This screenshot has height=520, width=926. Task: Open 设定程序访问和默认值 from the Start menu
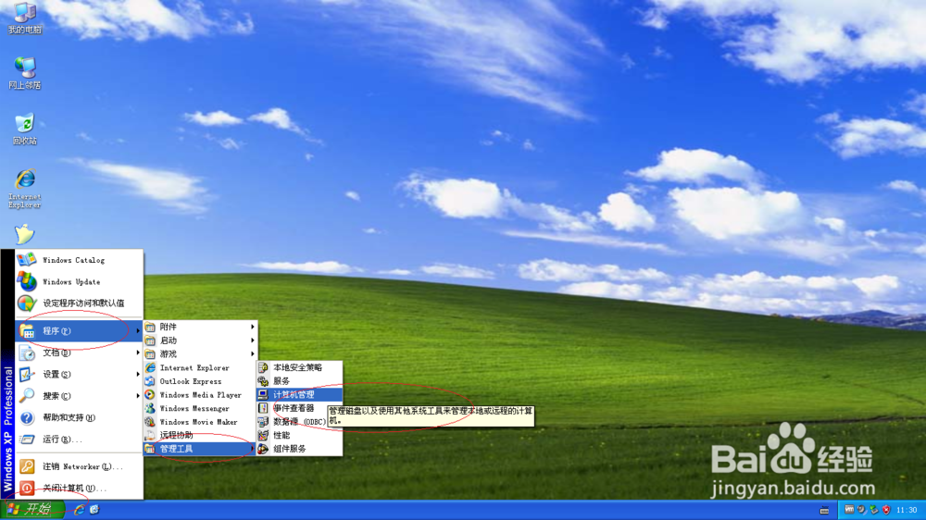(x=79, y=303)
